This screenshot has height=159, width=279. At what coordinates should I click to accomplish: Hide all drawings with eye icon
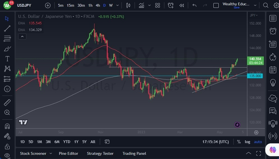coord(7,156)
